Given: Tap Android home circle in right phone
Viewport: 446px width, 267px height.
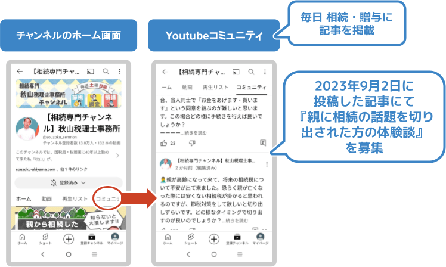Looking at the screenshot, I should pos(214,254).
